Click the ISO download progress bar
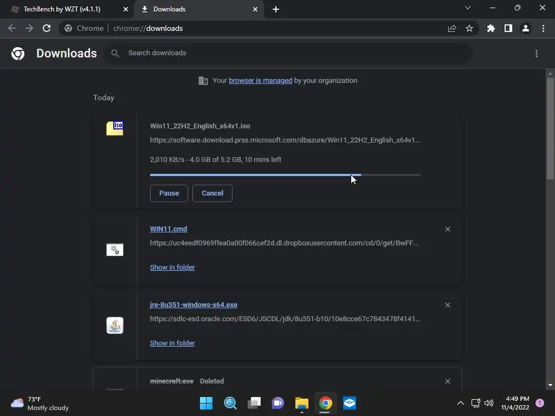Image resolution: width=555 pixels, height=416 pixels. (285, 175)
